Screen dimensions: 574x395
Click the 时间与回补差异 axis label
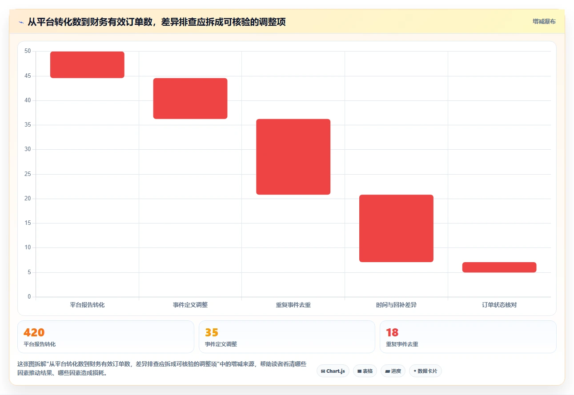coord(396,305)
